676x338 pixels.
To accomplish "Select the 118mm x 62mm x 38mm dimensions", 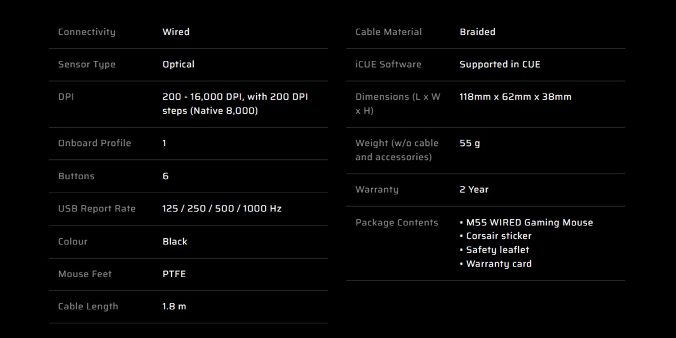I will 515,97.
